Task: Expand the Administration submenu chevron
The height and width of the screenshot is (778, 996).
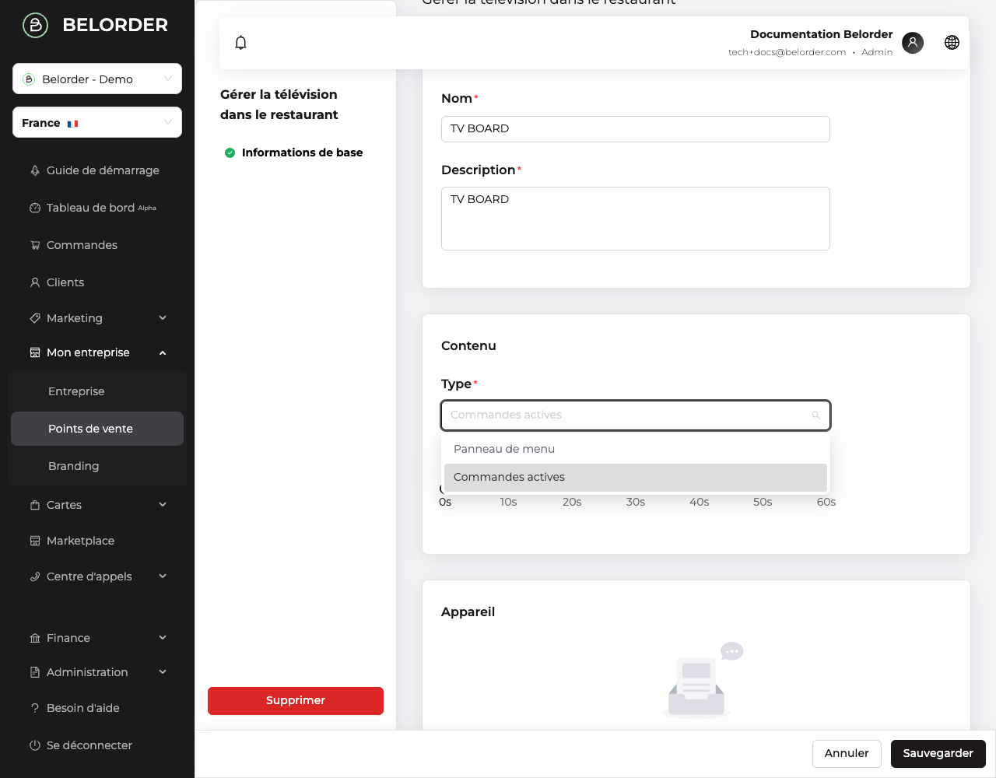Action: pyautogui.click(x=163, y=671)
